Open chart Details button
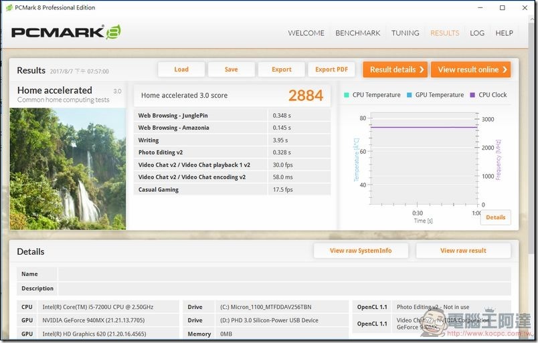Viewport: 538px width, 343px height. pyautogui.click(x=495, y=217)
